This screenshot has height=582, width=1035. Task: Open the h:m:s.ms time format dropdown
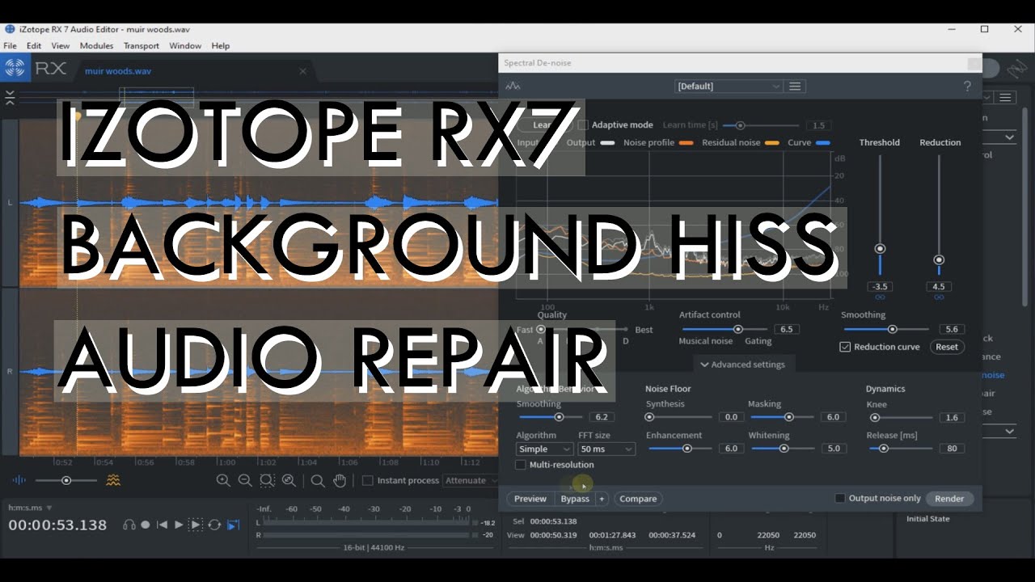[30, 508]
